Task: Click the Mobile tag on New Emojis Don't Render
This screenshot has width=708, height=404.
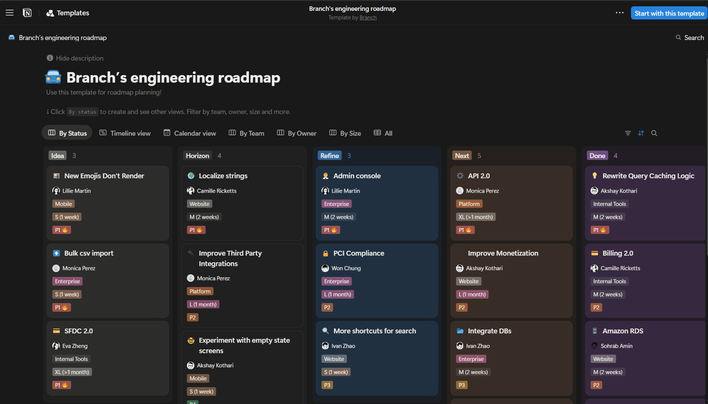Action: pos(63,204)
